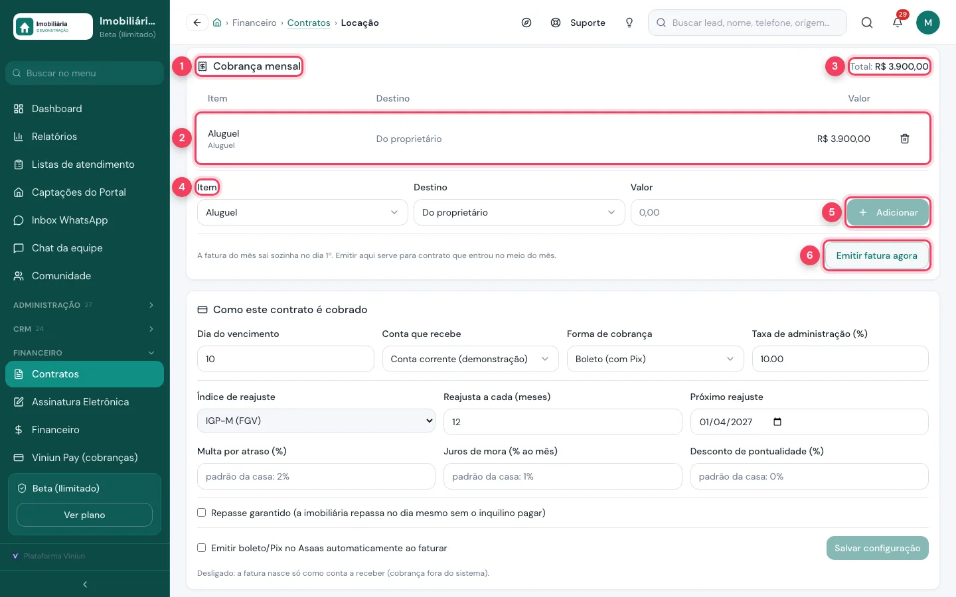Open Chat da equipe
The image size is (956, 597).
[x=84, y=248]
